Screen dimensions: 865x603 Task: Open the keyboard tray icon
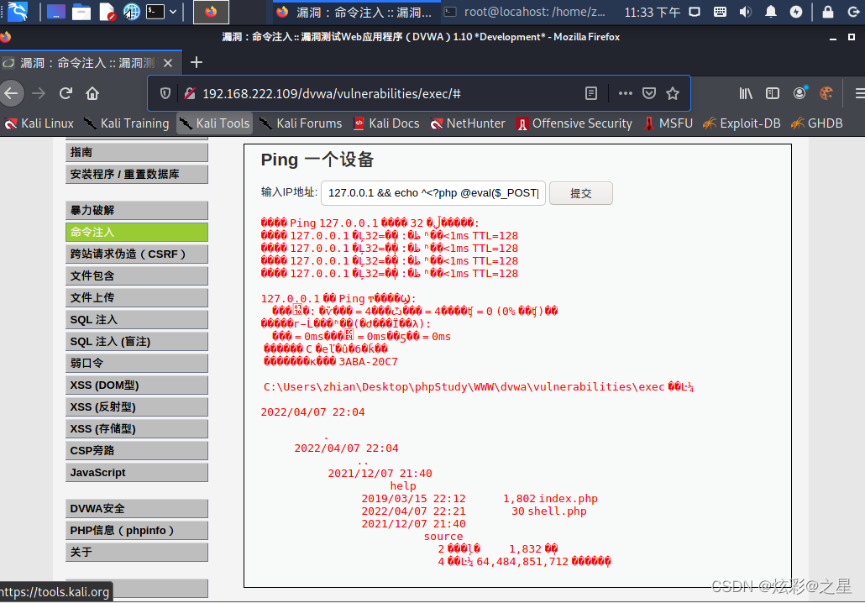coord(720,12)
